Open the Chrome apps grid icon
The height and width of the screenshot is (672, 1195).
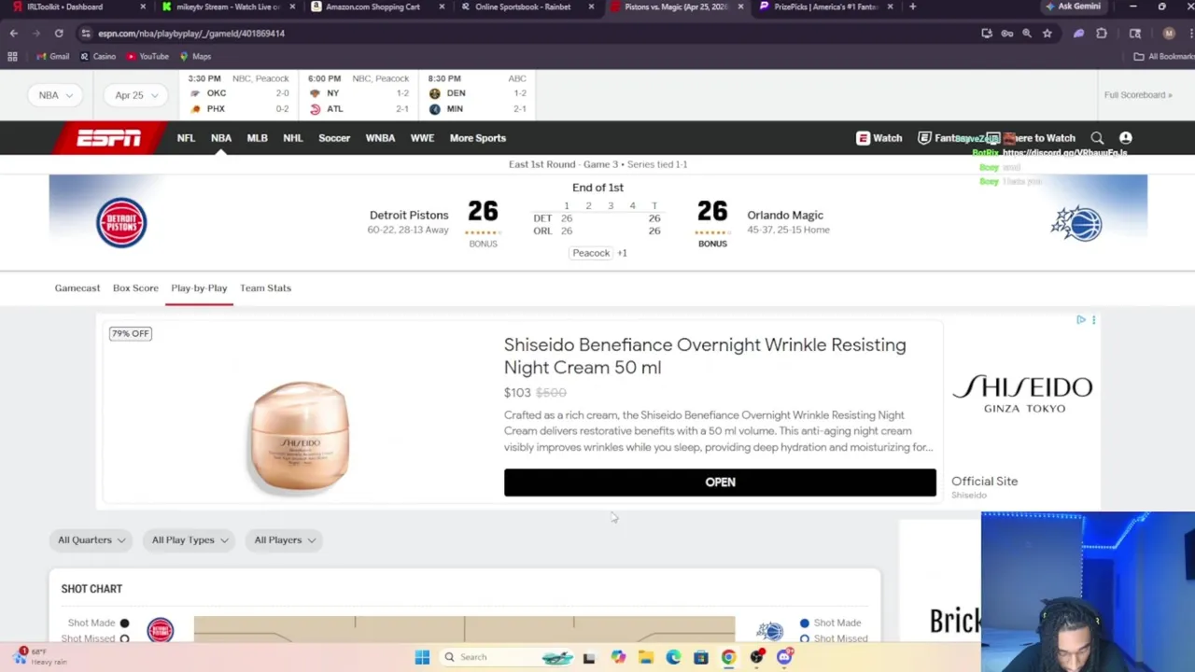pyautogui.click(x=12, y=57)
